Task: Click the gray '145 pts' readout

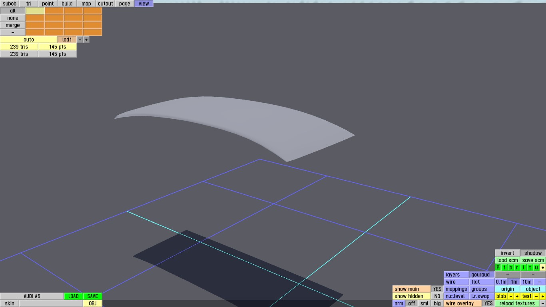Action: 58,54
